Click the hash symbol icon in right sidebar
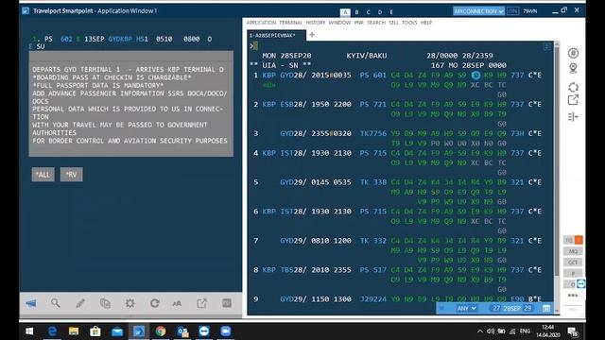605x340 pixels. [x=573, y=53]
